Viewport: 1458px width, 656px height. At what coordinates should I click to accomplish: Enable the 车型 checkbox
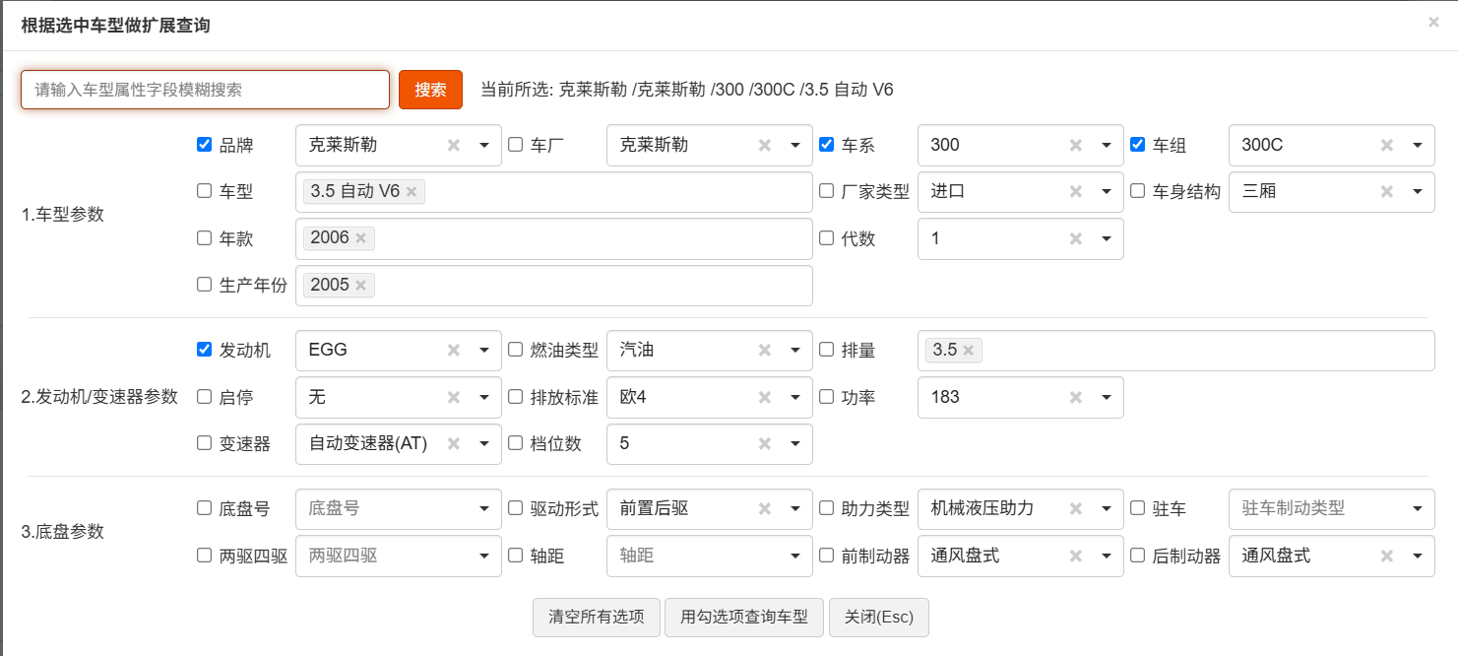point(205,191)
